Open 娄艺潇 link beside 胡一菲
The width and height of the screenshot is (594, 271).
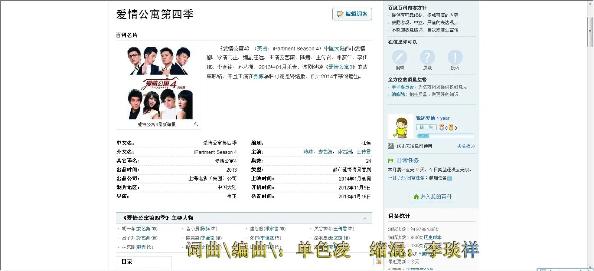tap(143, 229)
